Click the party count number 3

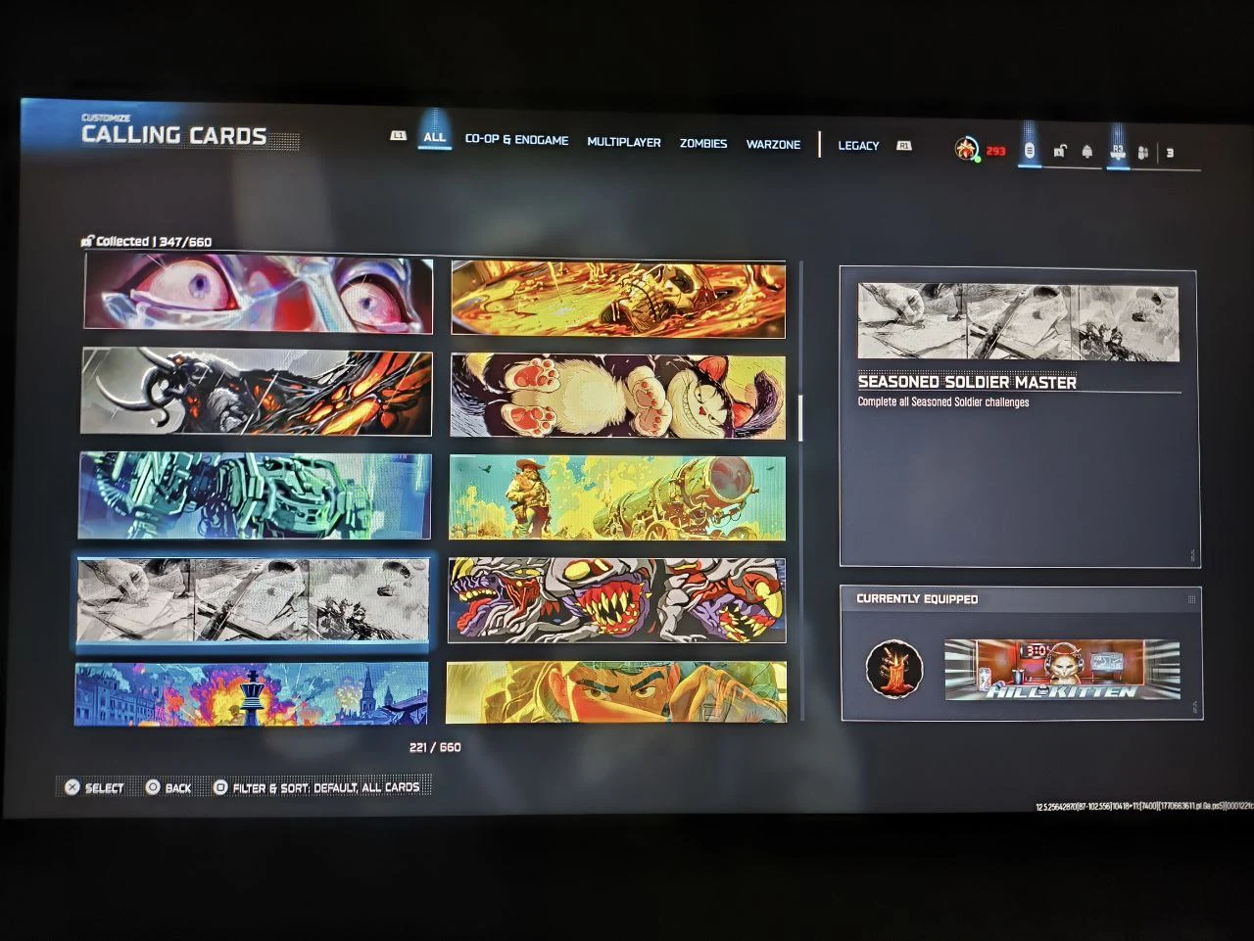tap(1170, 154)
